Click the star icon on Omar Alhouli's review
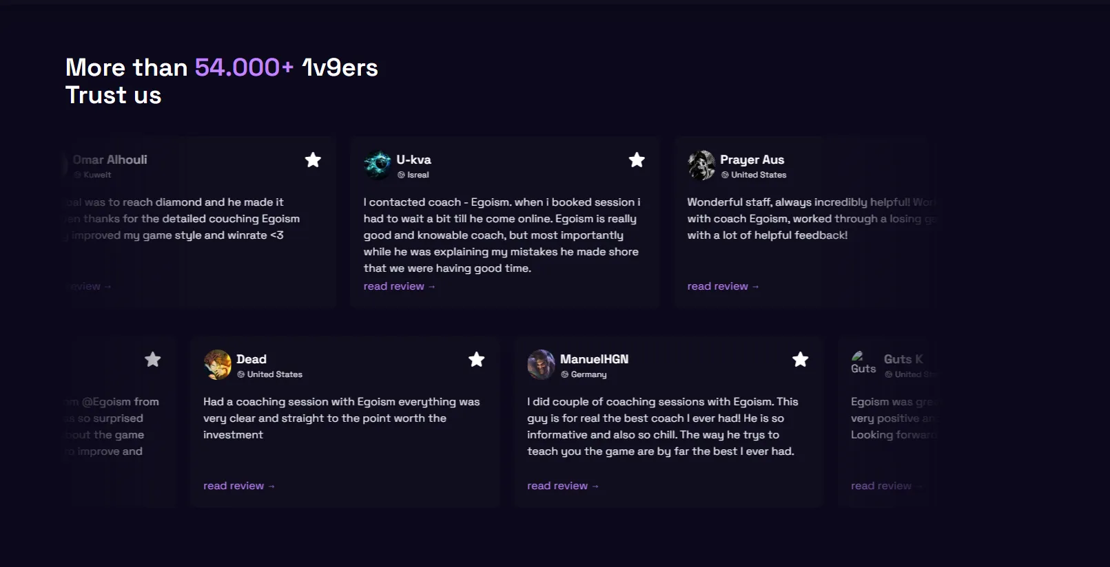1110x567 pixels. [313, 160]
